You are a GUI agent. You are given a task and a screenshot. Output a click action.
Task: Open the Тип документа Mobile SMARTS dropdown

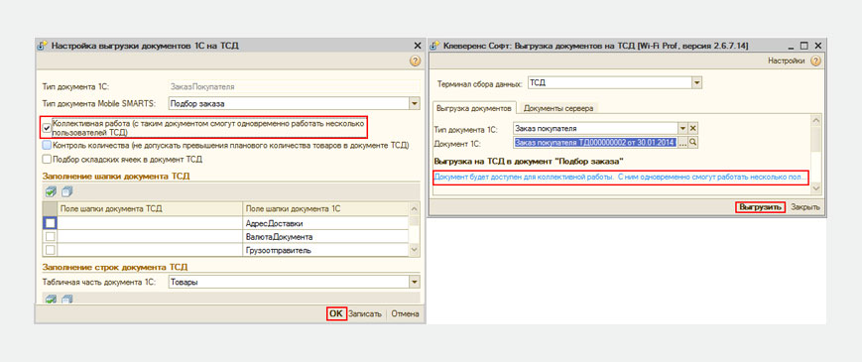coord(414,103)
